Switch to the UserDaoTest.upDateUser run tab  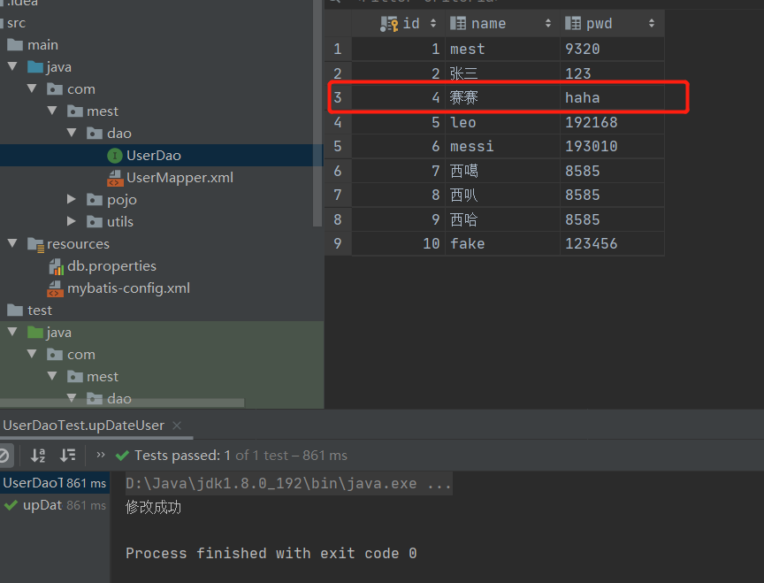tap(84, 426)
